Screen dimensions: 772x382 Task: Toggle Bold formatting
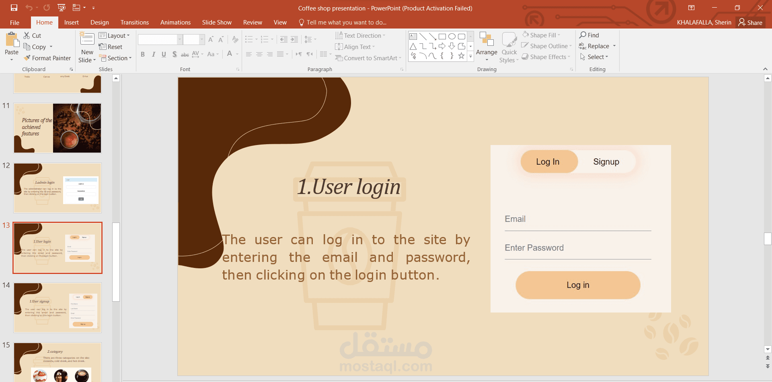click(x=143, y=54)
